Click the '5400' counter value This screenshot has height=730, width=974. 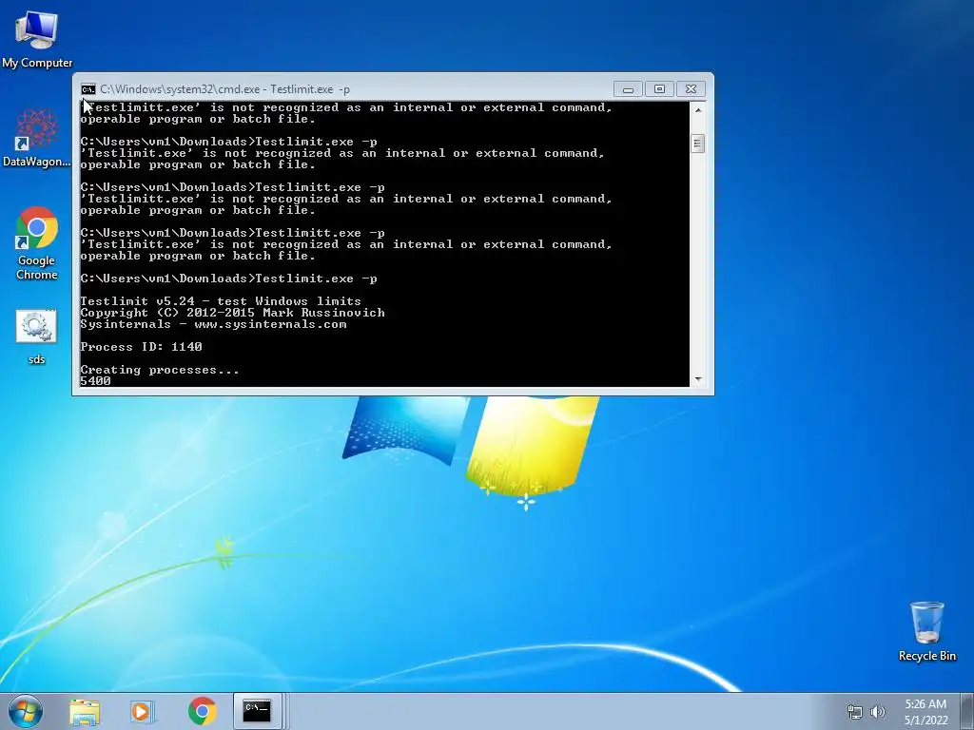(96, 381)
